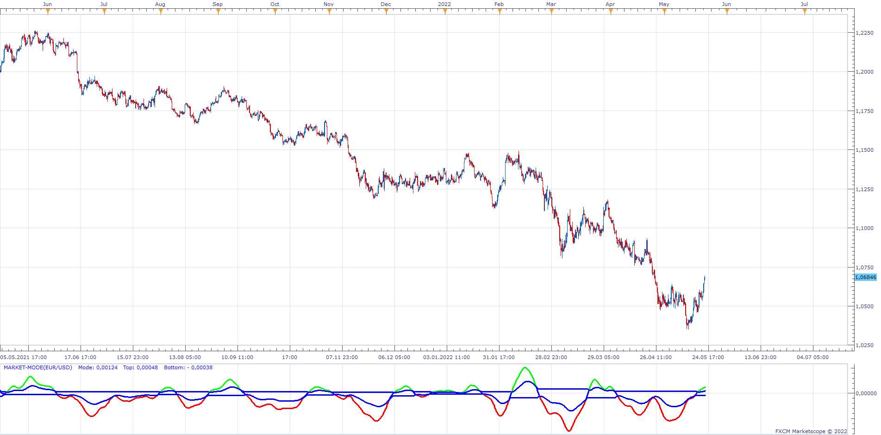Select the 07.11 23:00 date label
Image resolution: width=881 pixels, height=435 pixels.
[342, 357]
